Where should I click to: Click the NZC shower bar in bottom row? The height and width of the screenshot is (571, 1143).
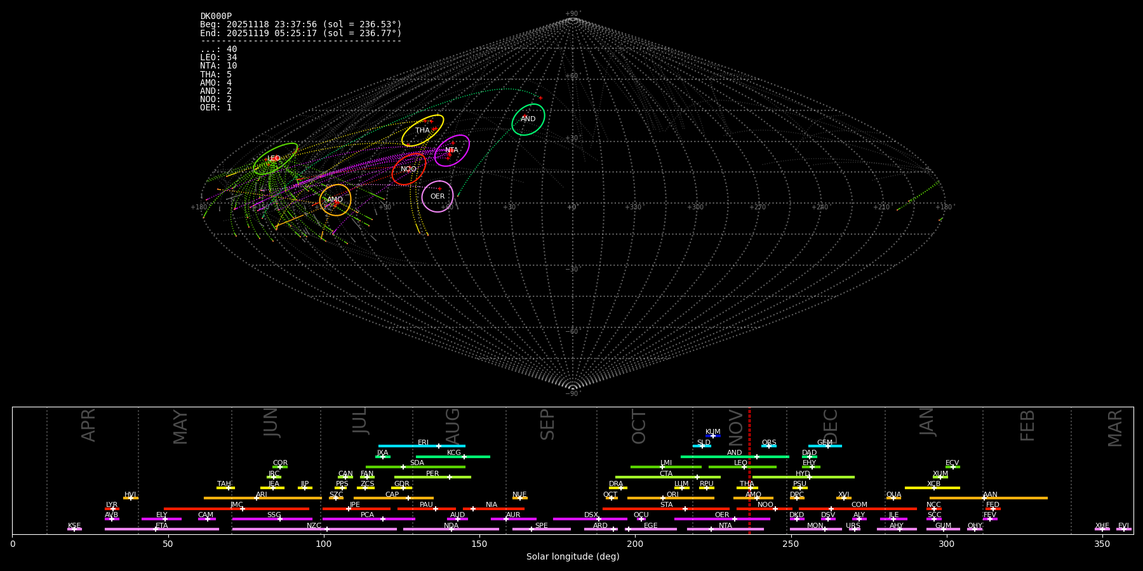coord(314,529)
